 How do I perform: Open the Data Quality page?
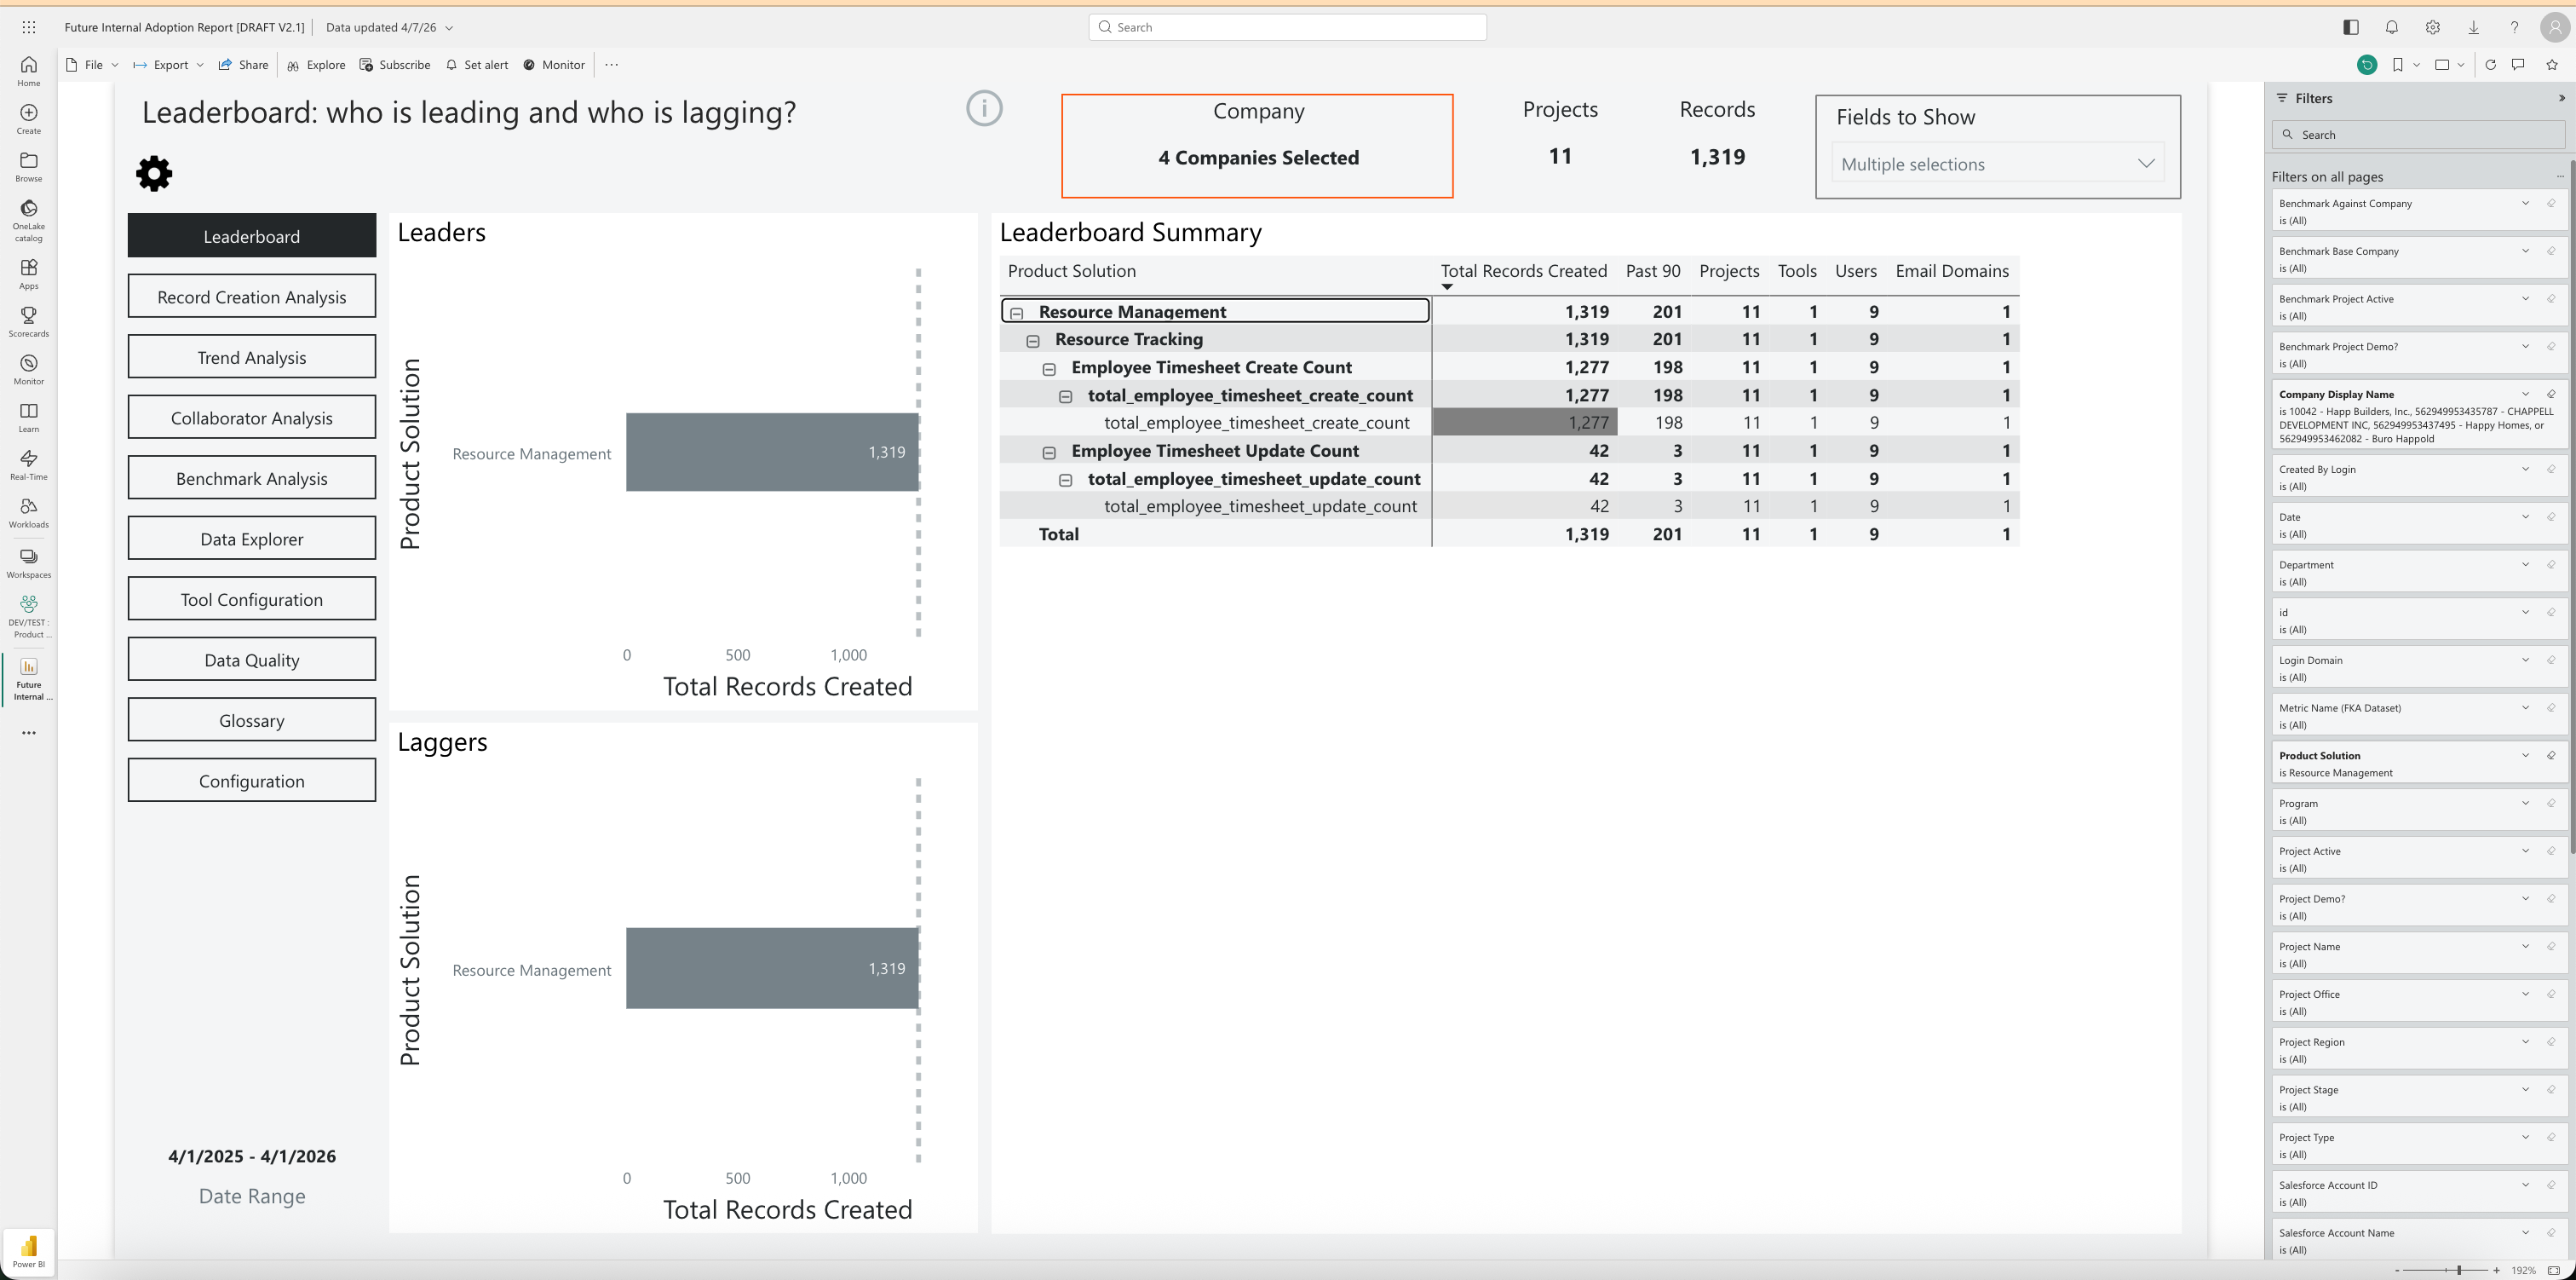pyautogui.click(x=252, y=660)
